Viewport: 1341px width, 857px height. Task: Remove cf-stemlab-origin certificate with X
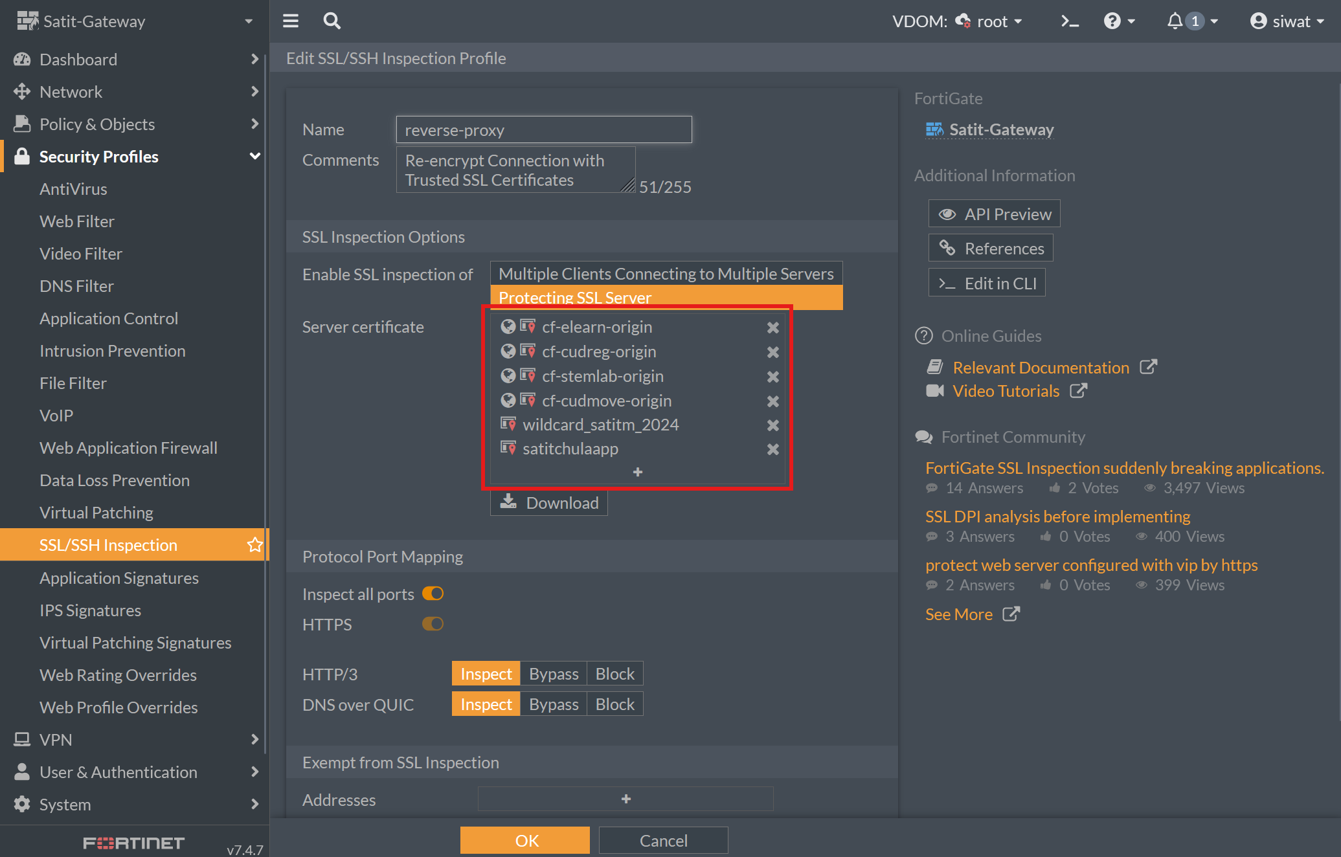[773, 377]
